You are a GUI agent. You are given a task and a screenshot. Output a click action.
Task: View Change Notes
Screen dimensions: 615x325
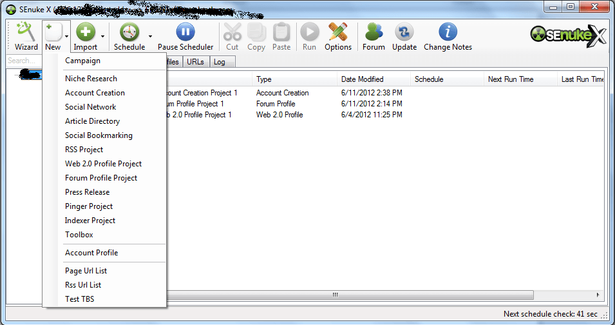click(448, 36)
